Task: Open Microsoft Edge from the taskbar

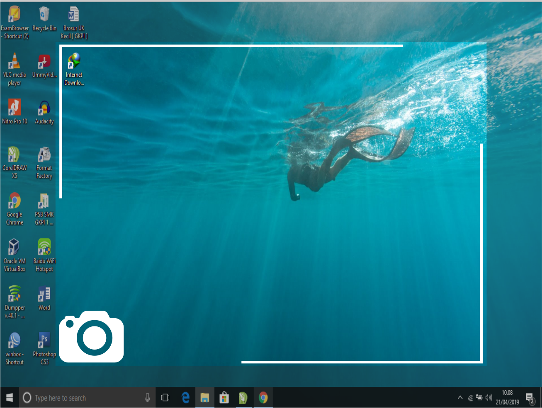Action: pyautogui.click(x=185, y=397)
